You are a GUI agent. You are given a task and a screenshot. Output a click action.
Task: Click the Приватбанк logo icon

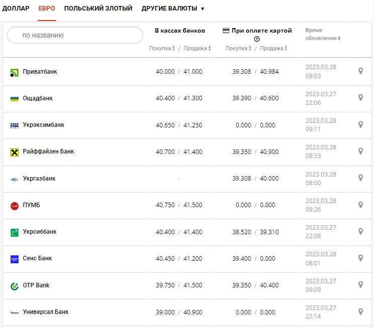pyautogui.click(x=15, y=72)
